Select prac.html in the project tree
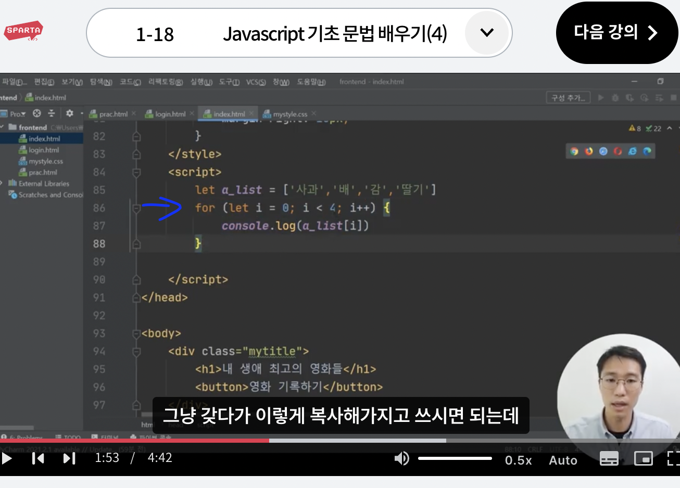680x488 pixels. [38, 172]
